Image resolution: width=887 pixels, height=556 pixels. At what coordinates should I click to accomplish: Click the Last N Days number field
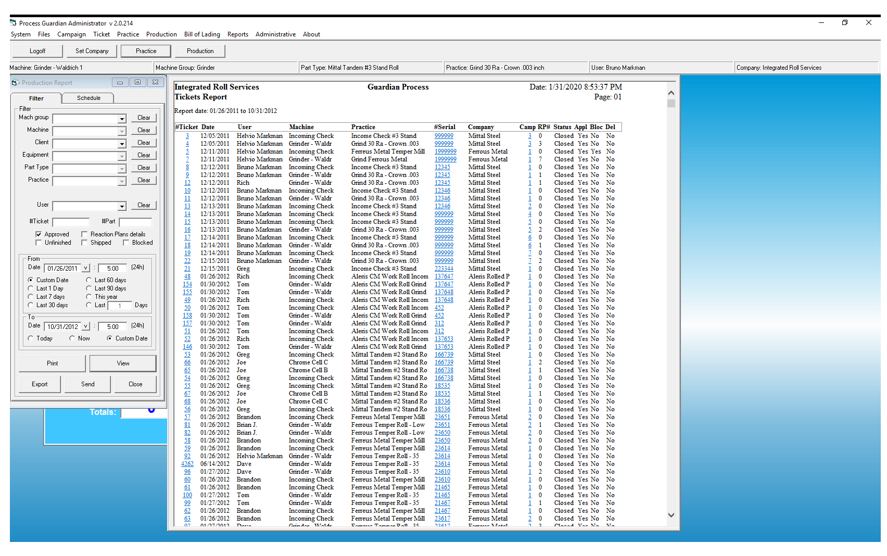[120, 306]
